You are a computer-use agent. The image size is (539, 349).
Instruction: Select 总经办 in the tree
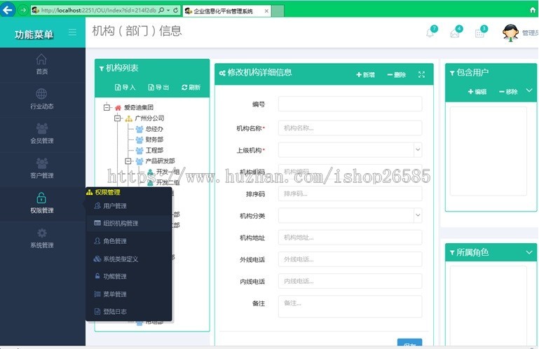pos(154,129)
